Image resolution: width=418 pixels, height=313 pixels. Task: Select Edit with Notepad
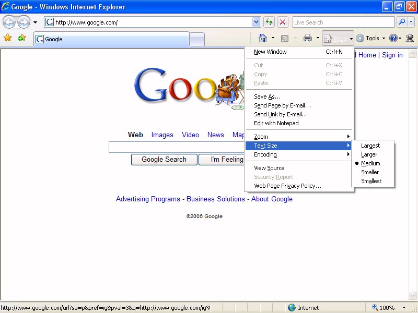coord(299,123)
